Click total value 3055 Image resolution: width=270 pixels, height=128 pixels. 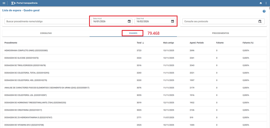[x=139, y=95]
